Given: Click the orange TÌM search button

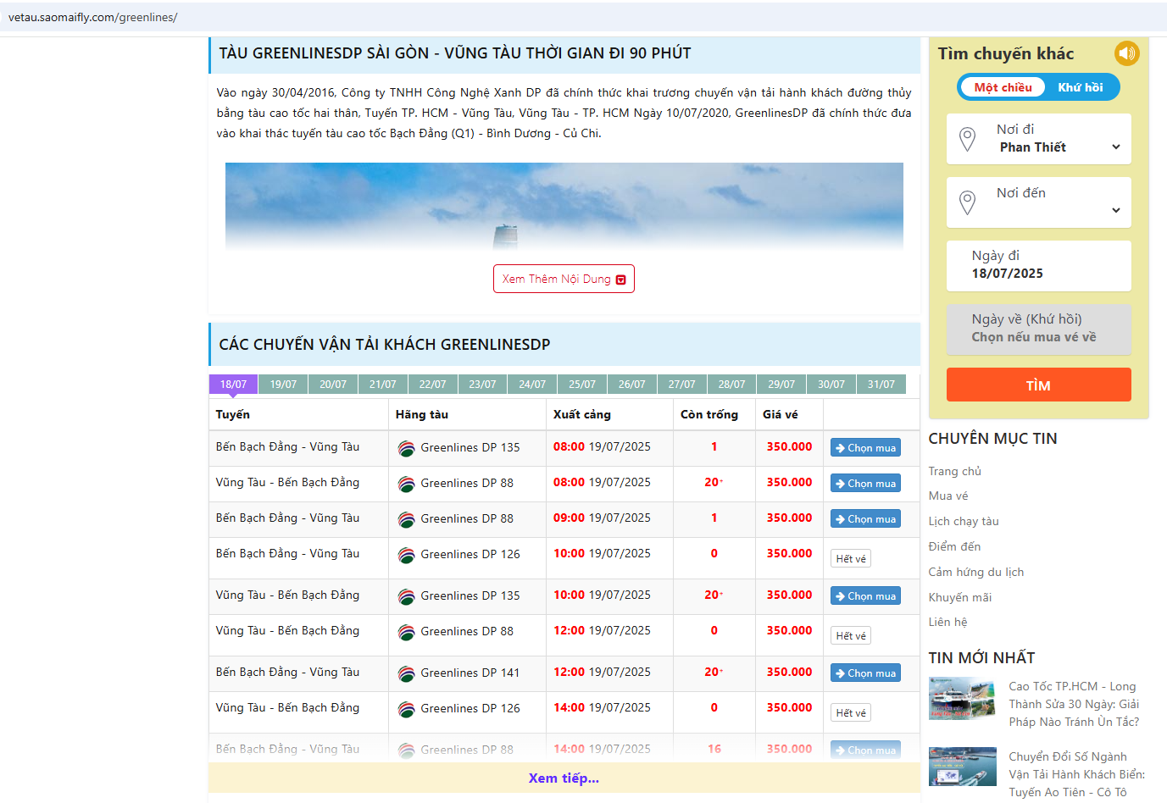Looking at the screenshot, I should pos(1039,385).
